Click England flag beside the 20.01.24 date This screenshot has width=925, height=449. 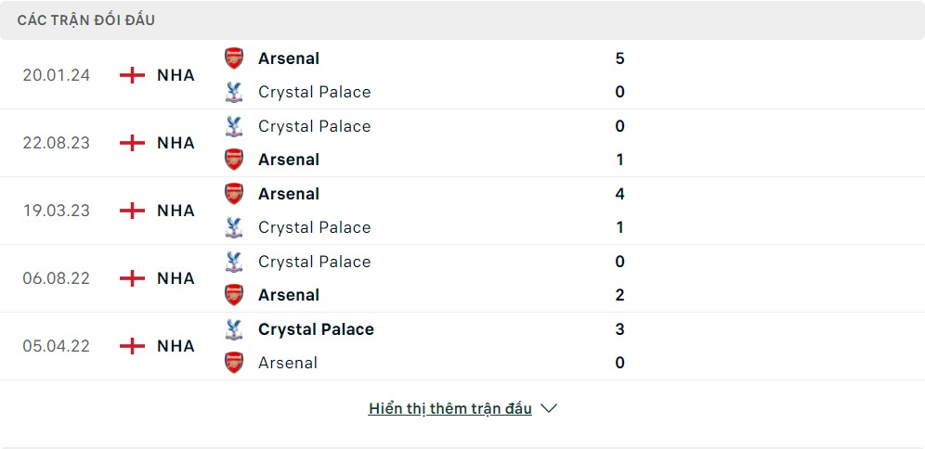pos(133,75)
